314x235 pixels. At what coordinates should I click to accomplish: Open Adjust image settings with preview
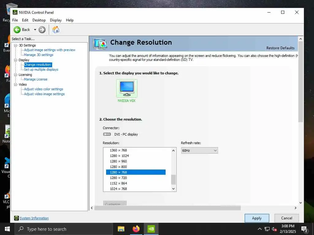(50, 50)
